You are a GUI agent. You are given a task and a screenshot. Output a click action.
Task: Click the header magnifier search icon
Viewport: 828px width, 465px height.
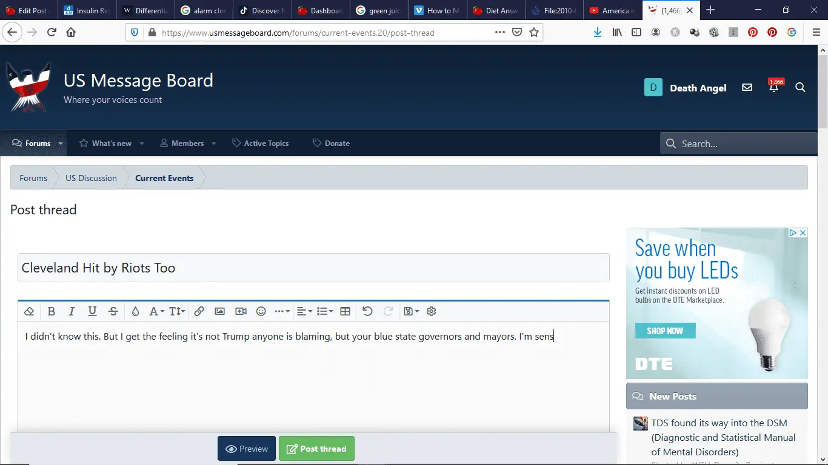[x=800, y=88]
